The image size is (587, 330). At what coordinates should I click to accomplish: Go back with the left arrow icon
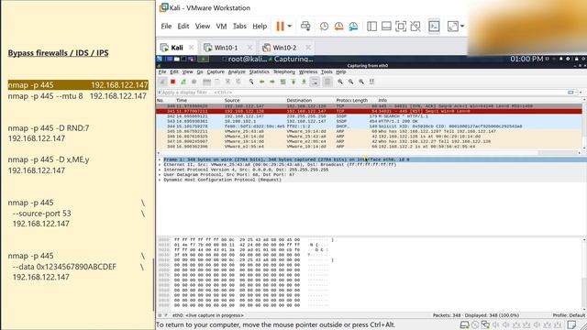click(x=261, y=82)
